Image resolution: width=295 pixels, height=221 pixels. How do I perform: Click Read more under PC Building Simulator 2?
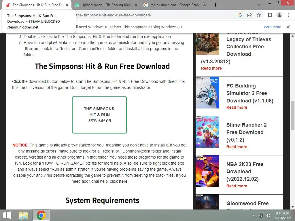[x=237, y=108]
